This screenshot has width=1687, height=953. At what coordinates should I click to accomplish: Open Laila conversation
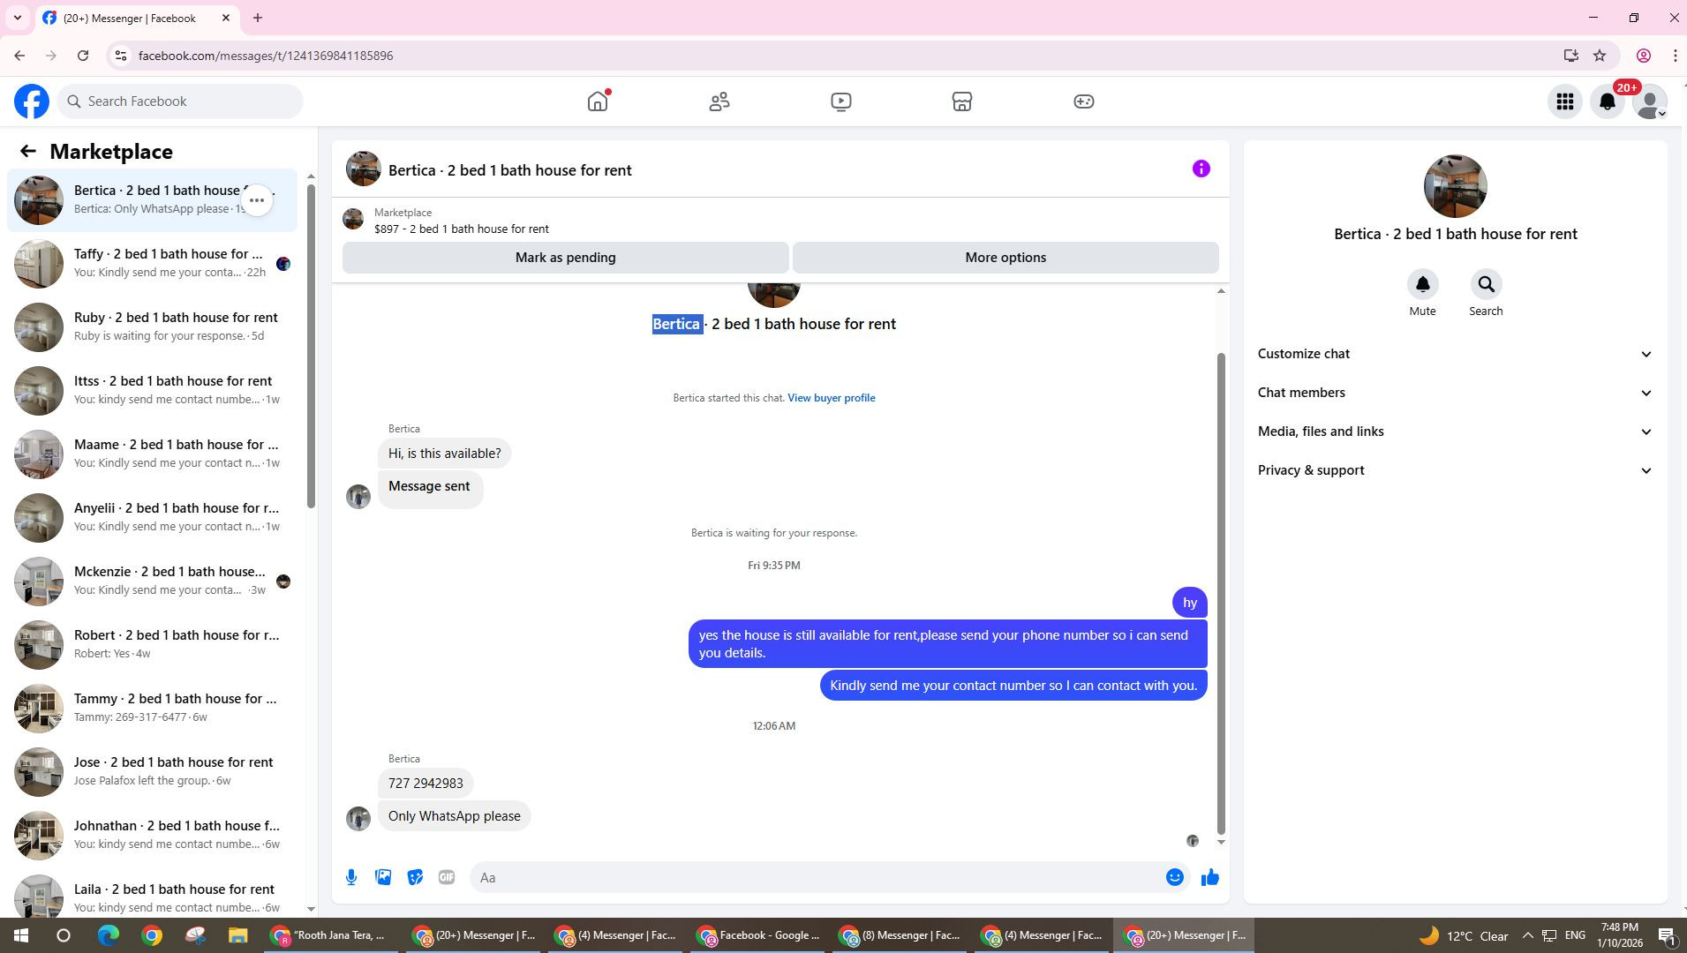(152, 893)
